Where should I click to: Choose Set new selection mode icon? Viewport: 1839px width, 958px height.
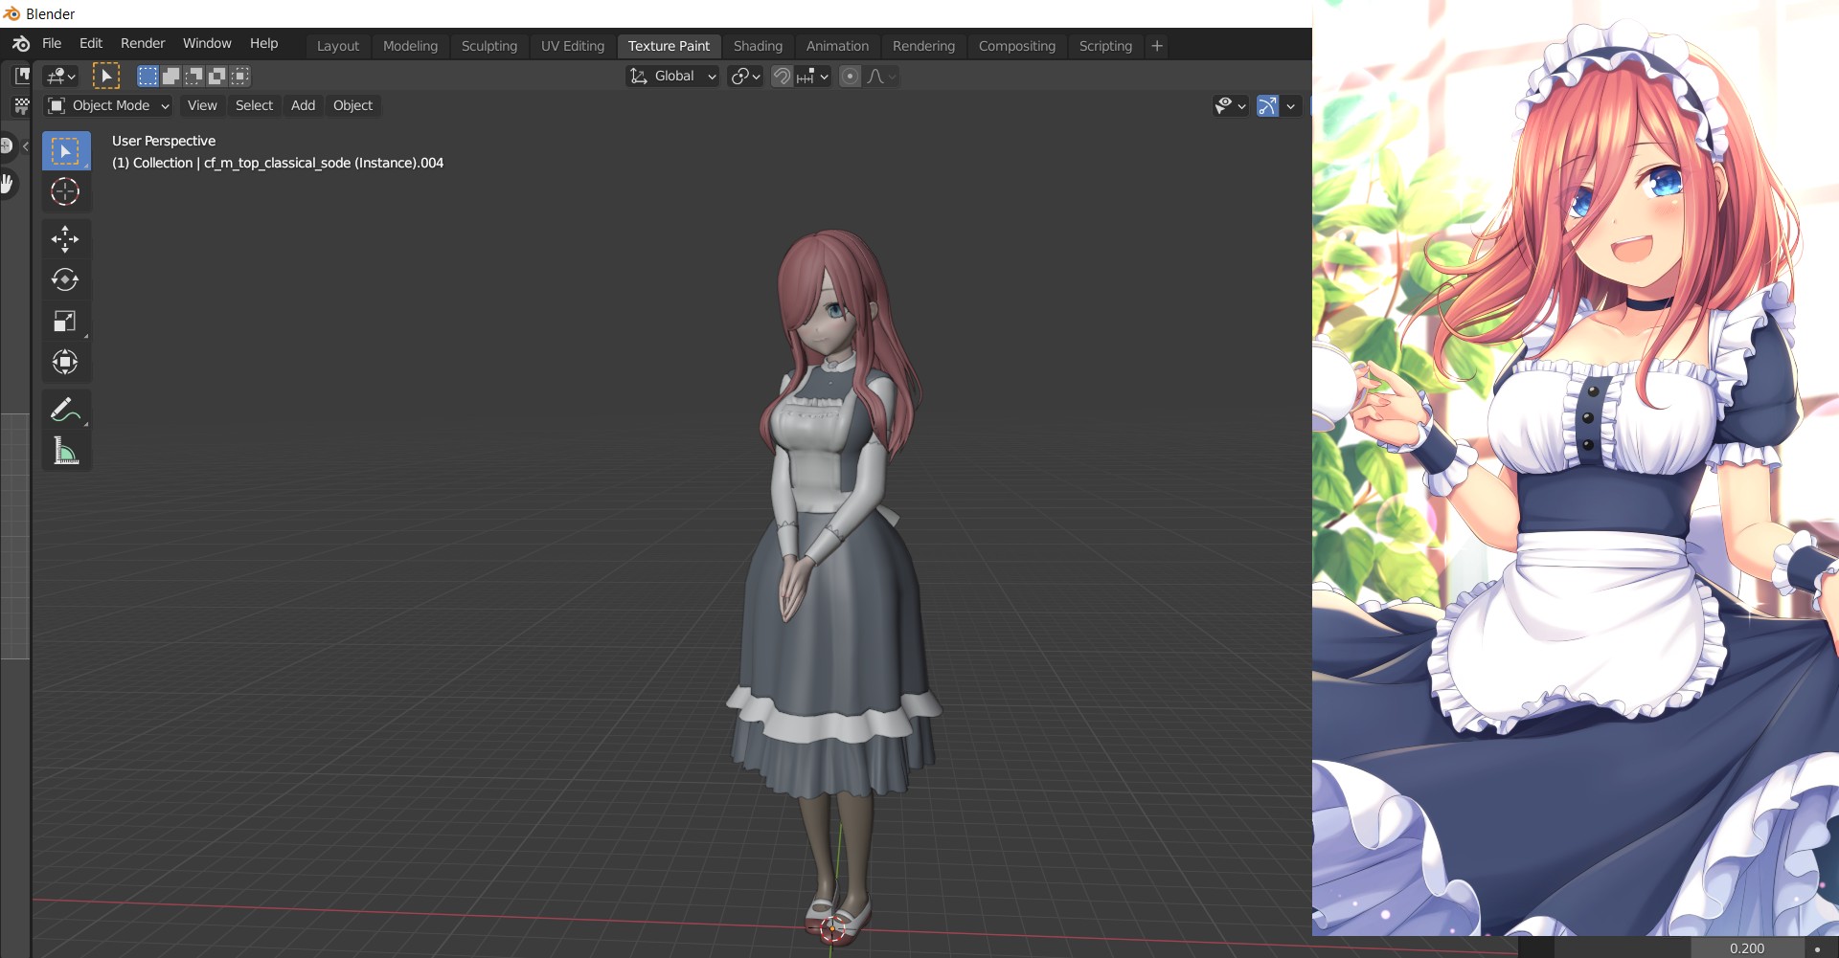[148, 76]
